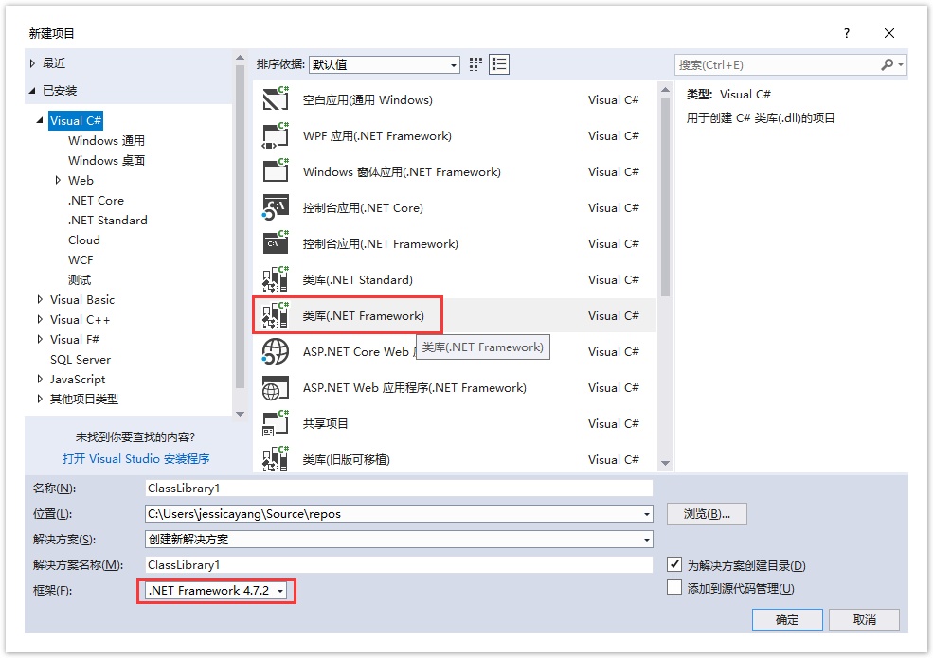Screen dimensions: 933x658
Task: Choose the Windows 窗体应用 template icon
Action: [275, 171]
